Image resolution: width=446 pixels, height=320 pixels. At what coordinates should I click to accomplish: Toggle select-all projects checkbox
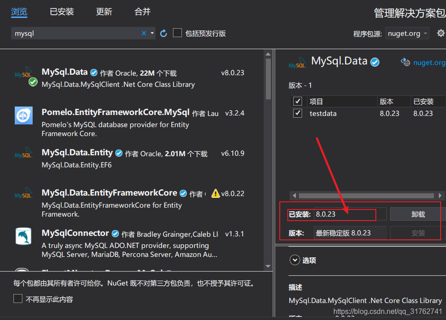(x=298, y=101)
